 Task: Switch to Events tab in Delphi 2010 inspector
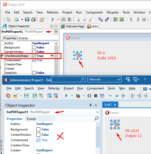(23, 38)
